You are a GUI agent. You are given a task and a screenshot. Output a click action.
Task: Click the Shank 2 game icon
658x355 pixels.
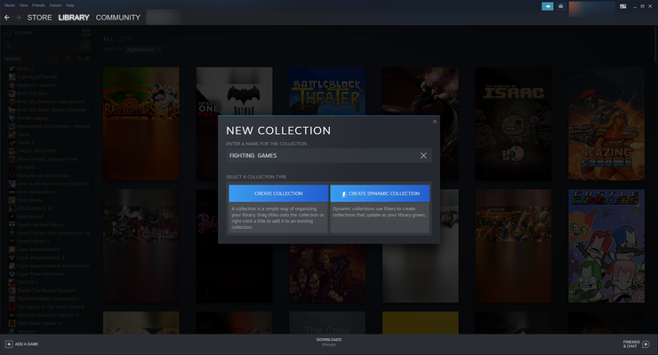(x=12, y=143)
